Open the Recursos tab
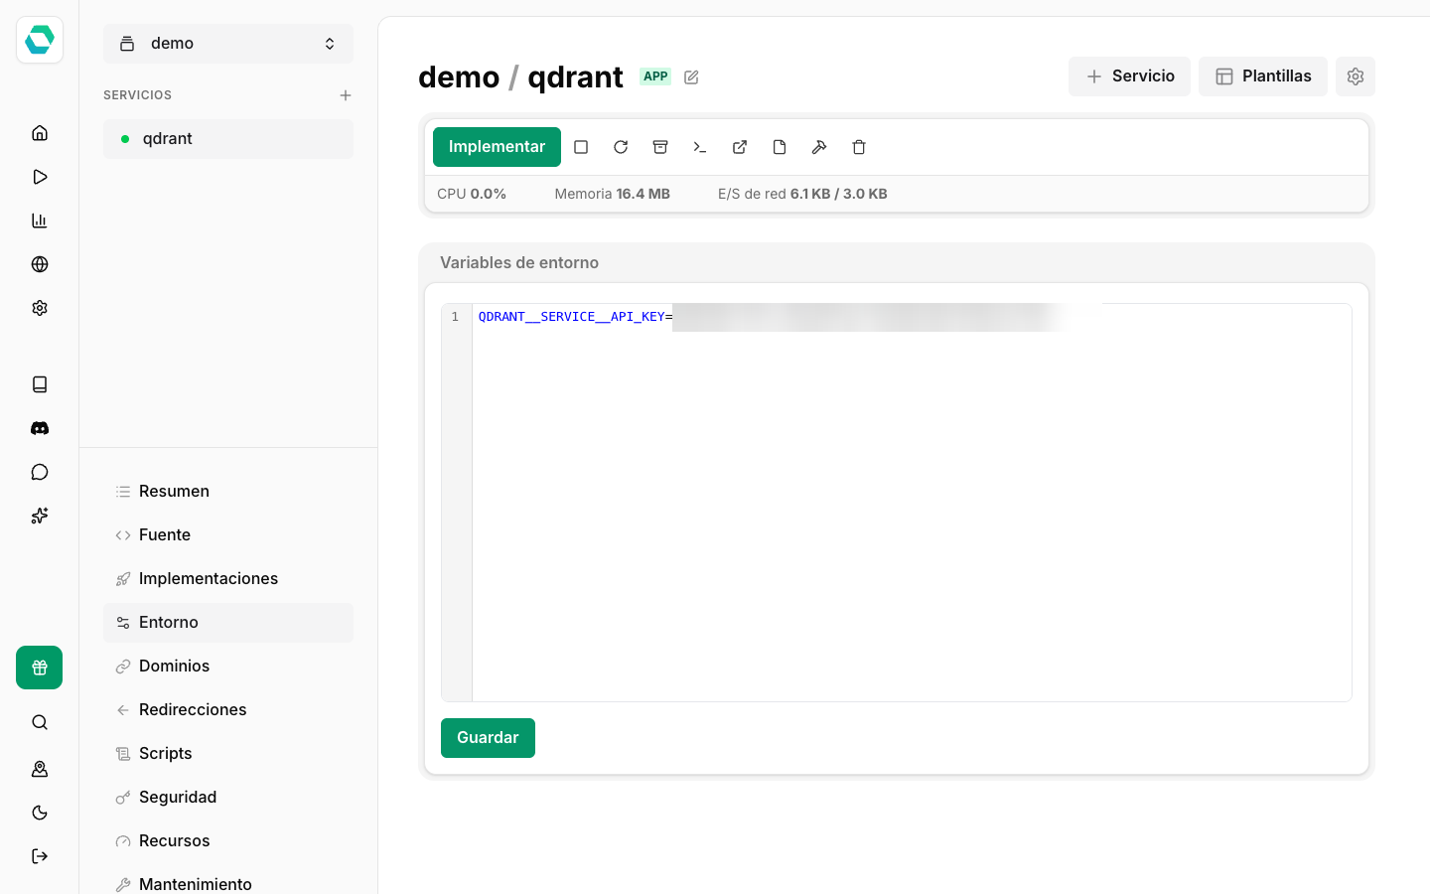The width and height of the screenshot is (1430, 894). pyautogui.click(x=228, y=841)
